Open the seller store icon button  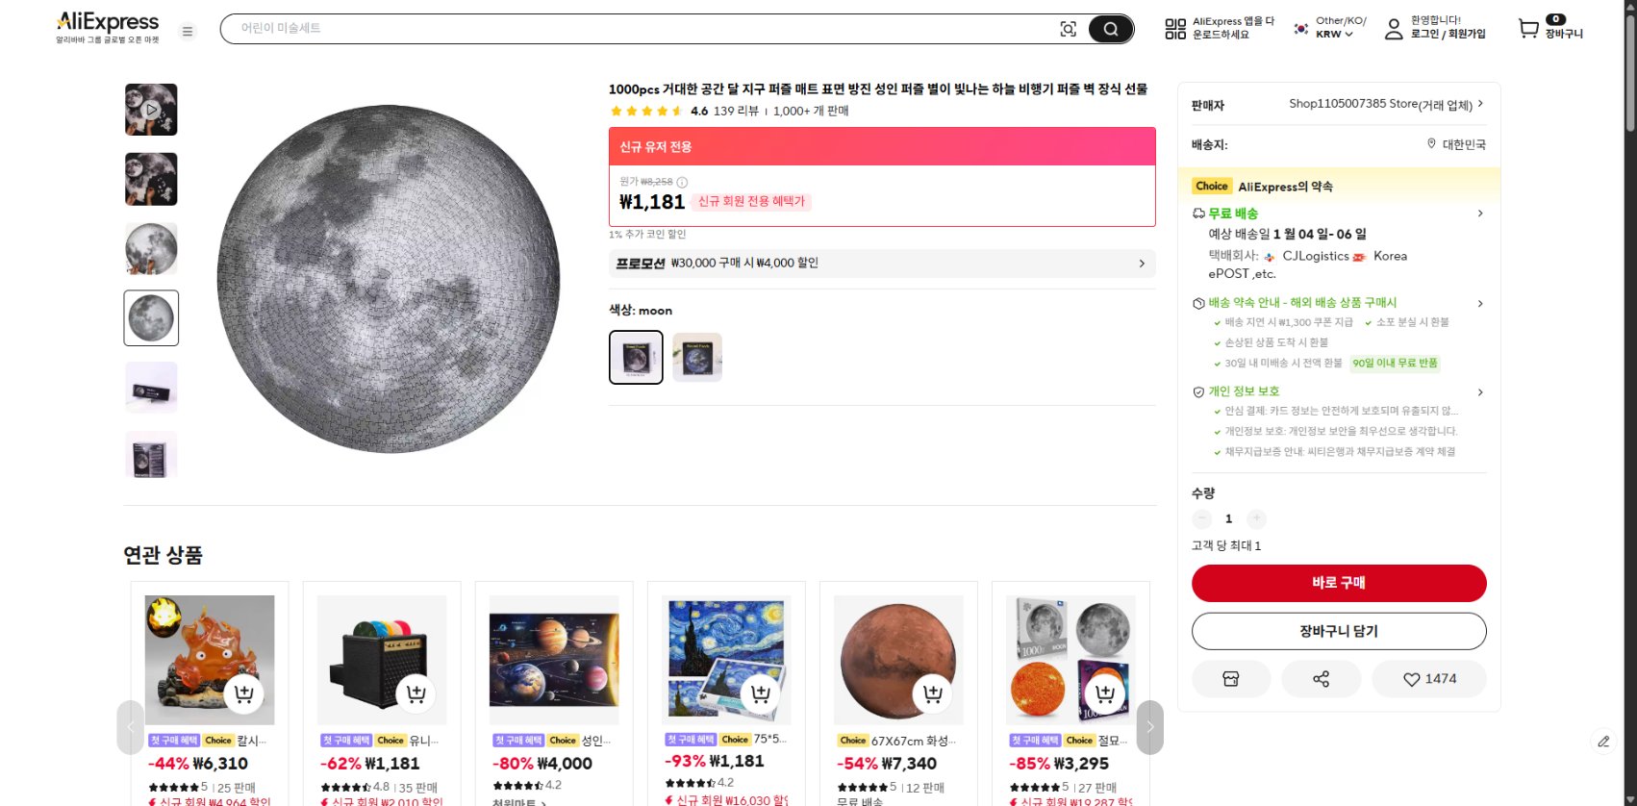click(1231, 679)
